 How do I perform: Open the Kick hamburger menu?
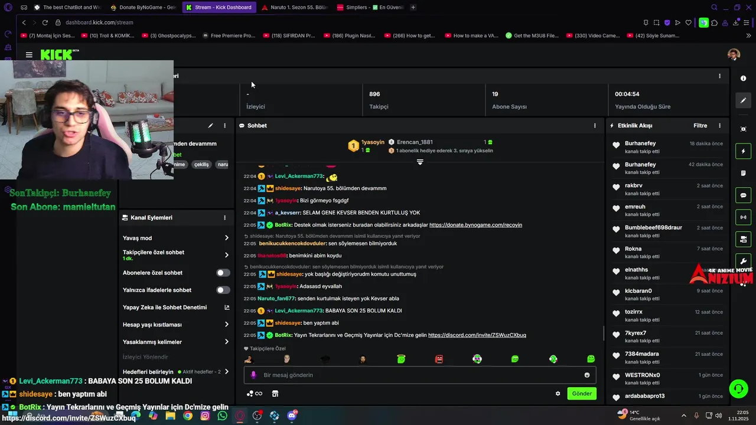coord(29,54)
